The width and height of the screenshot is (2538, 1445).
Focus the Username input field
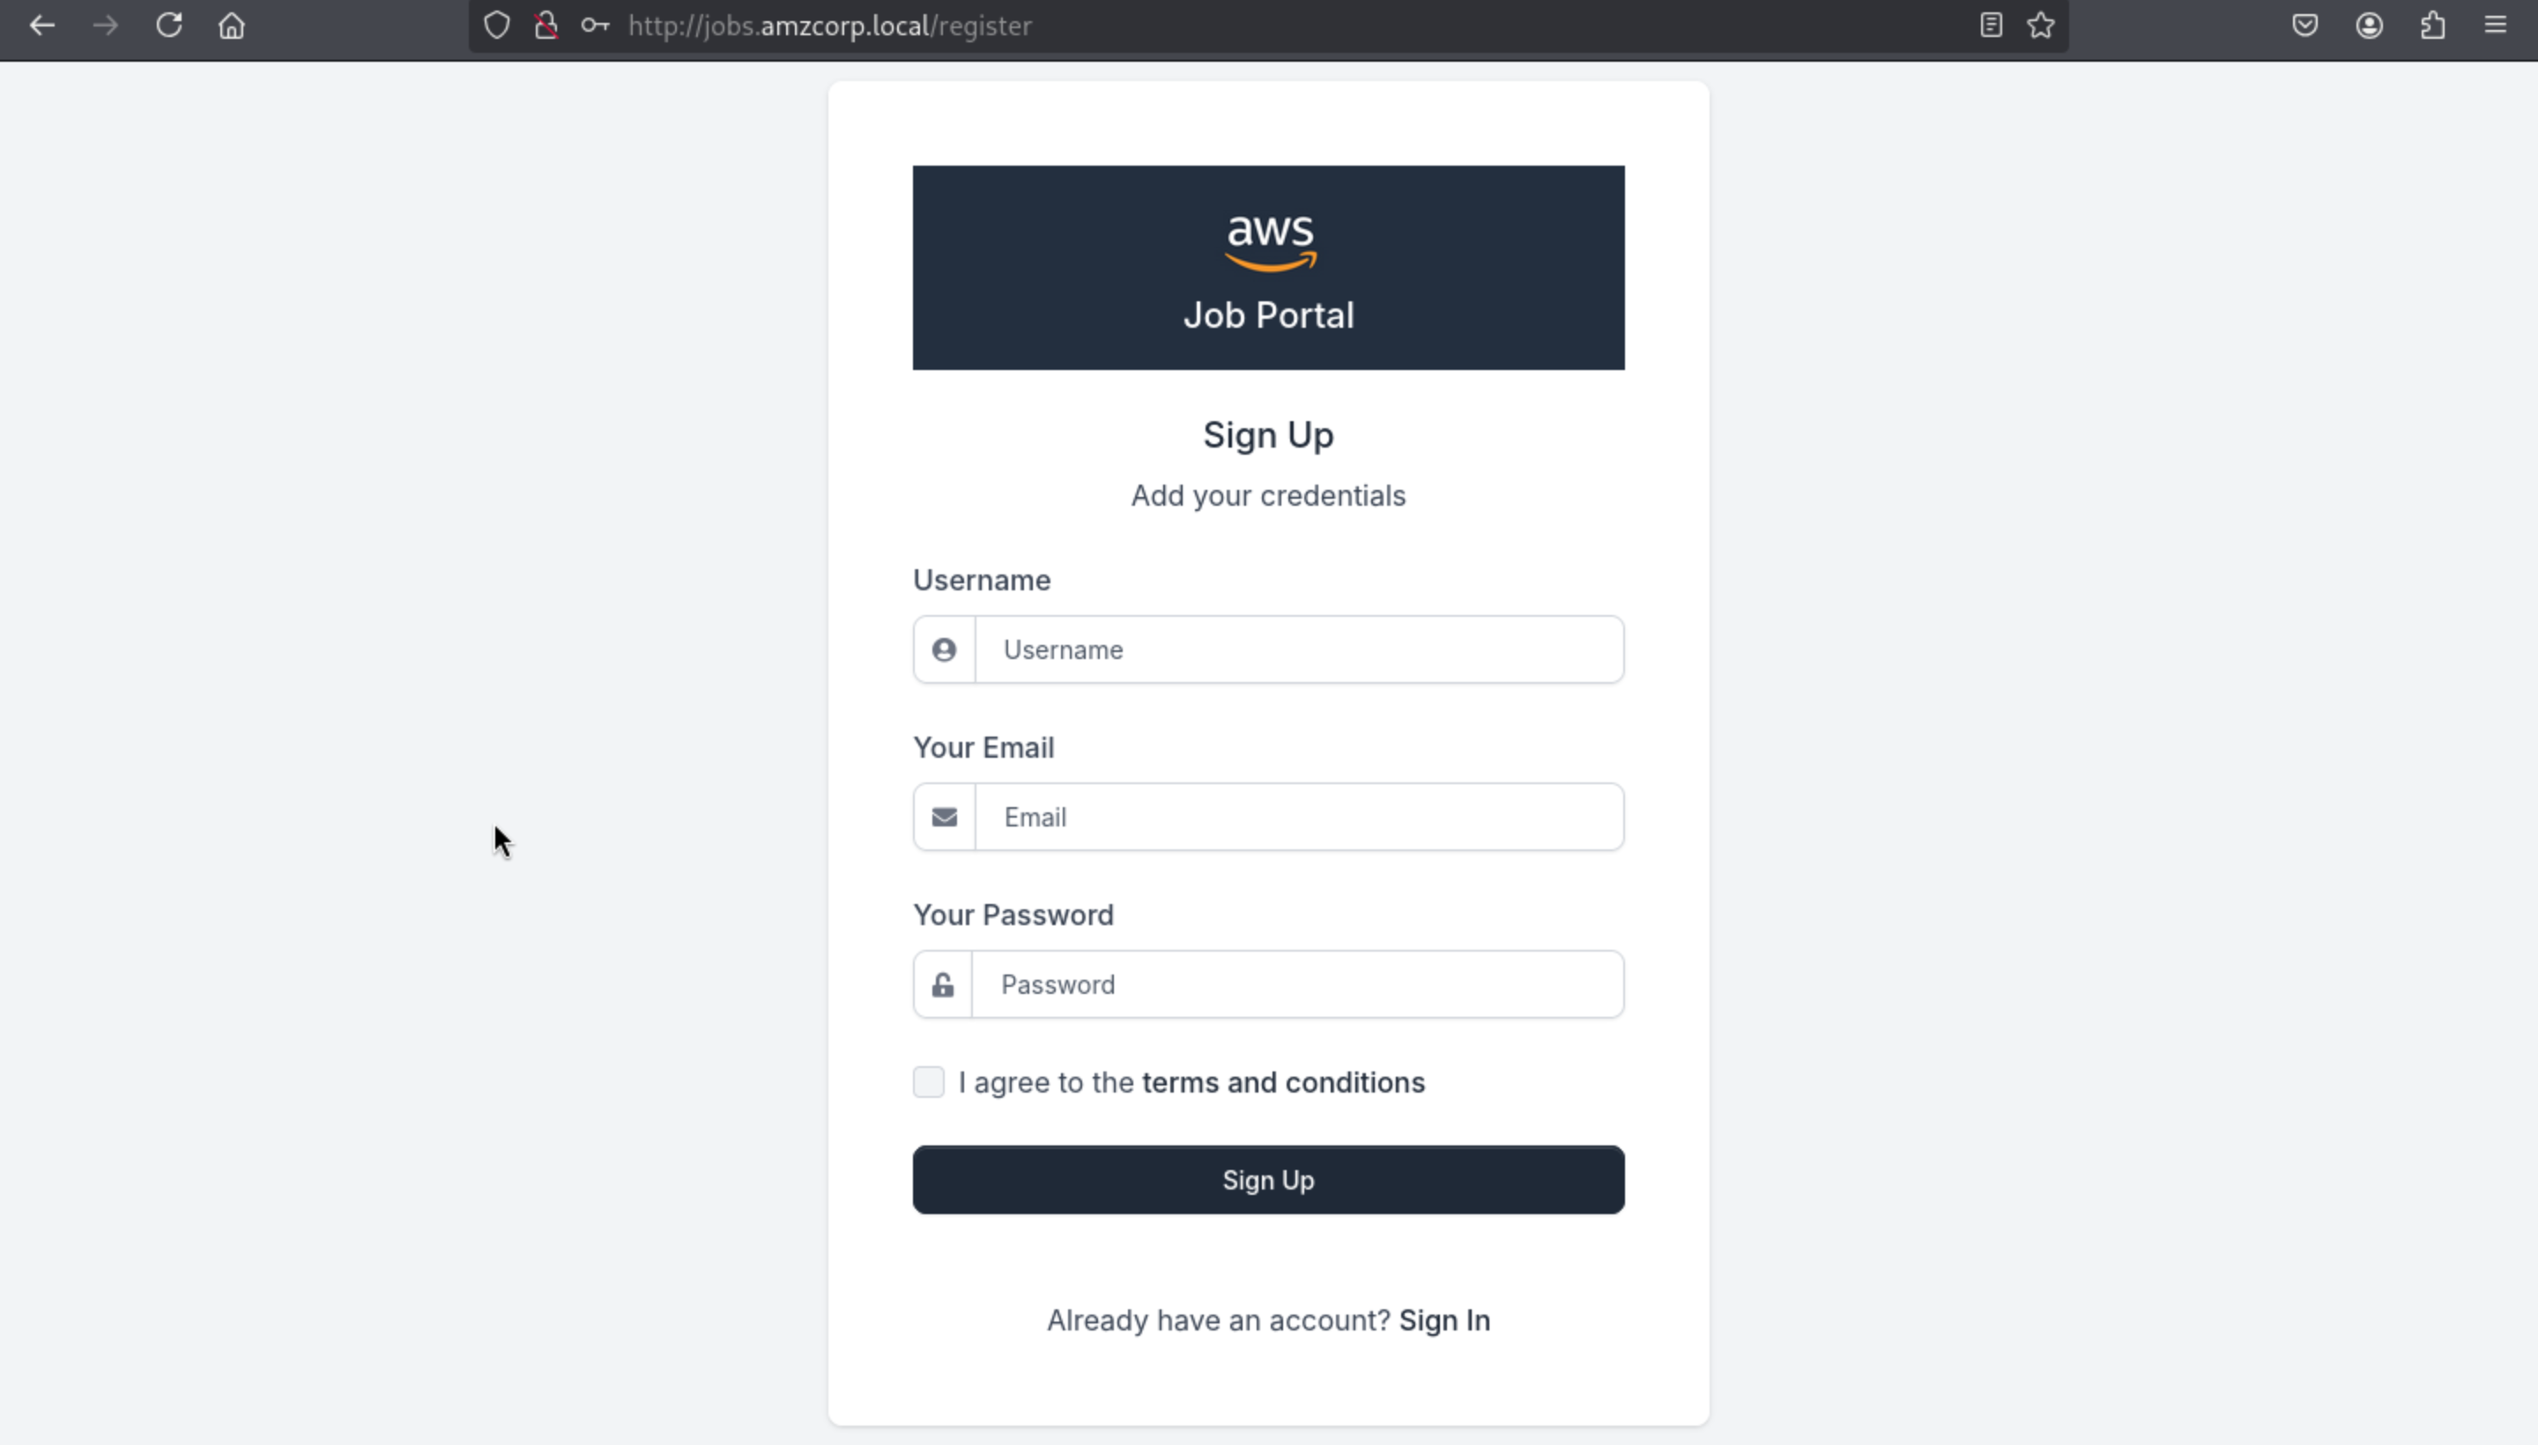[x=1298, y=650]
